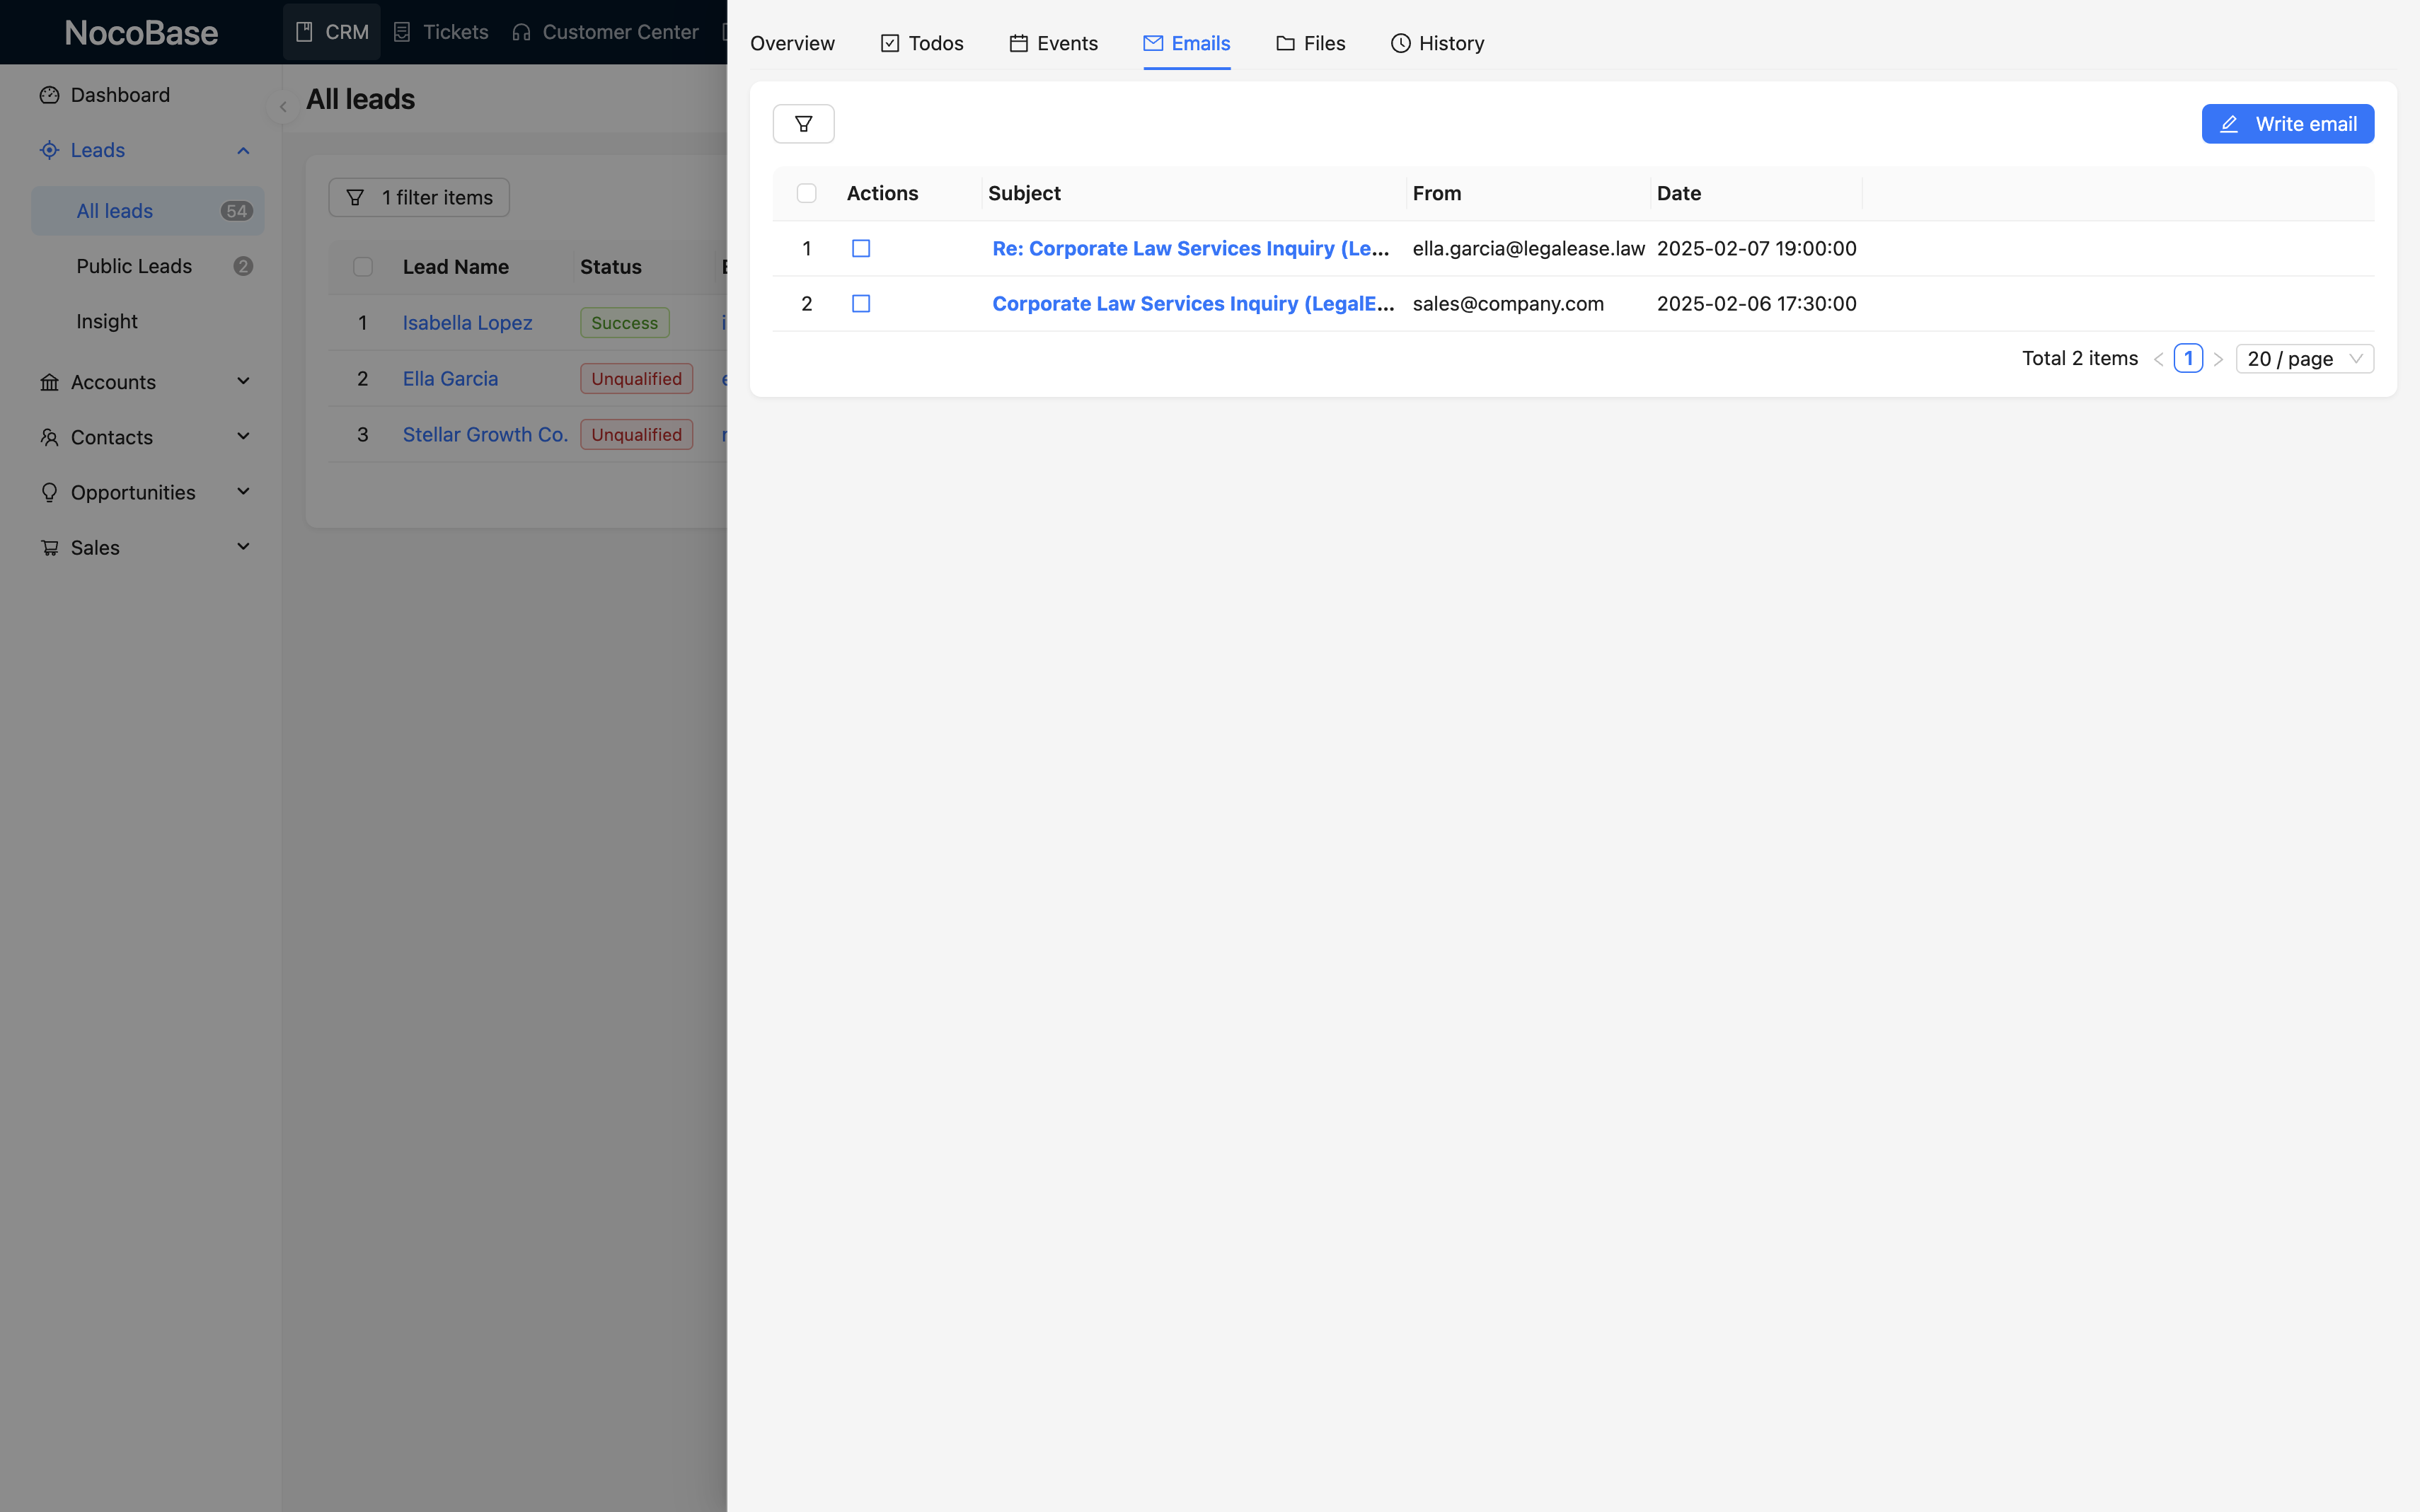Collapse the Leads sidebar group

pyautogui.click(x=243, y=150)
